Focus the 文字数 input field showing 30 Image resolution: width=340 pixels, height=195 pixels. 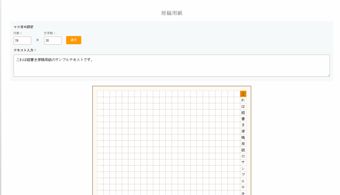coord(52,40)
